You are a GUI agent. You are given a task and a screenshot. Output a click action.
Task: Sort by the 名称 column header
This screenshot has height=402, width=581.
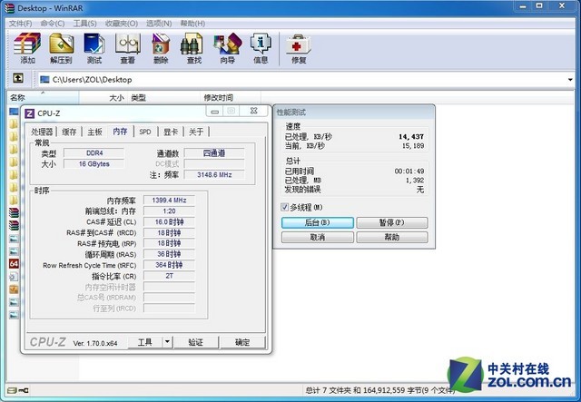click(x=43, y=97)
